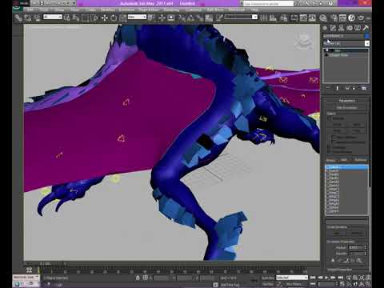Switch to the Create command panel

(325, 28)
